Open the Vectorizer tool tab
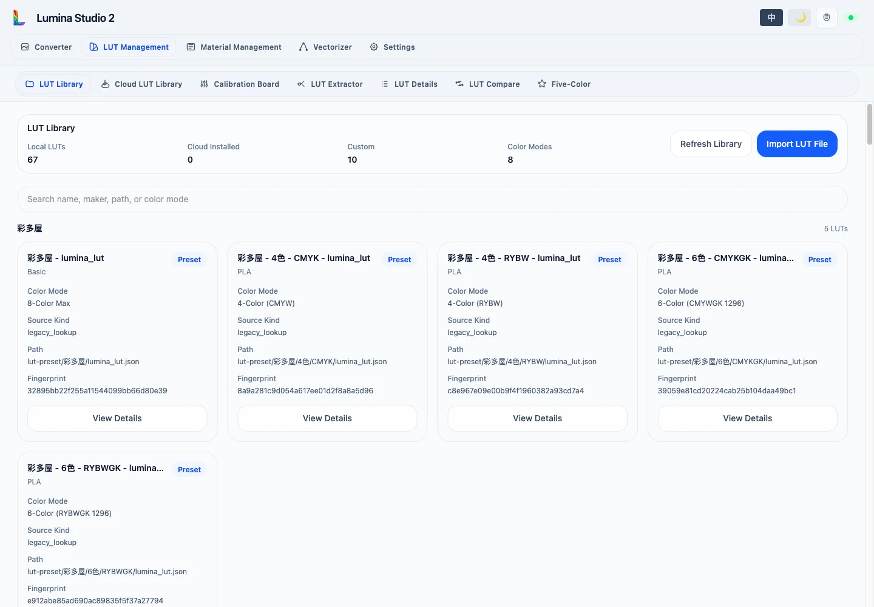Image resolution: width=874 pixels, height=607 pixels. [x=325, y=47]
